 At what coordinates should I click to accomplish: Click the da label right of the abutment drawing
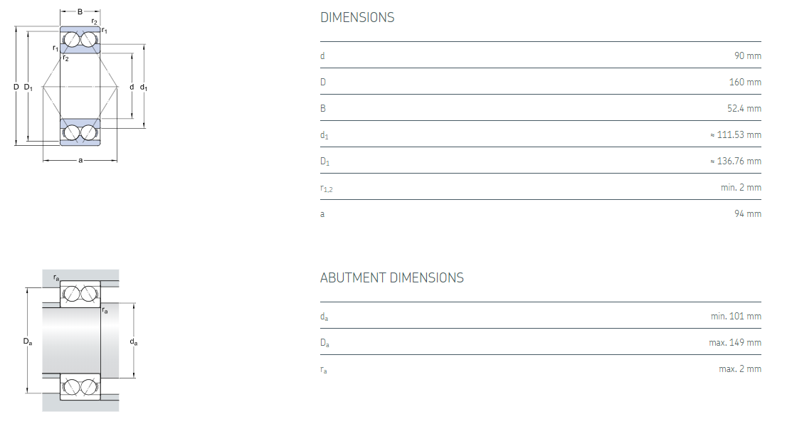pos(134,342)
